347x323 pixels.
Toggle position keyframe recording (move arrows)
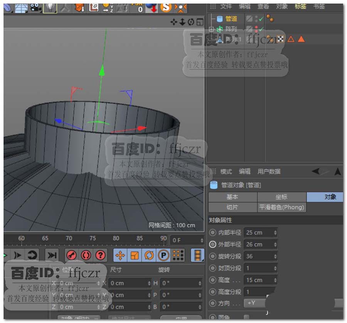(120, 255)
